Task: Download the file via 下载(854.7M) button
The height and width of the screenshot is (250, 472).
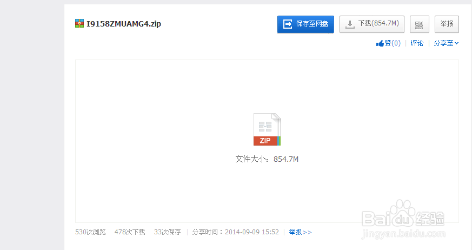Action: [372, 24]
